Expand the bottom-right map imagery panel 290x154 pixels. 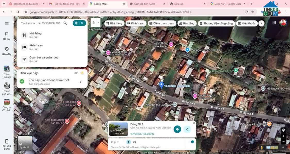283,148
